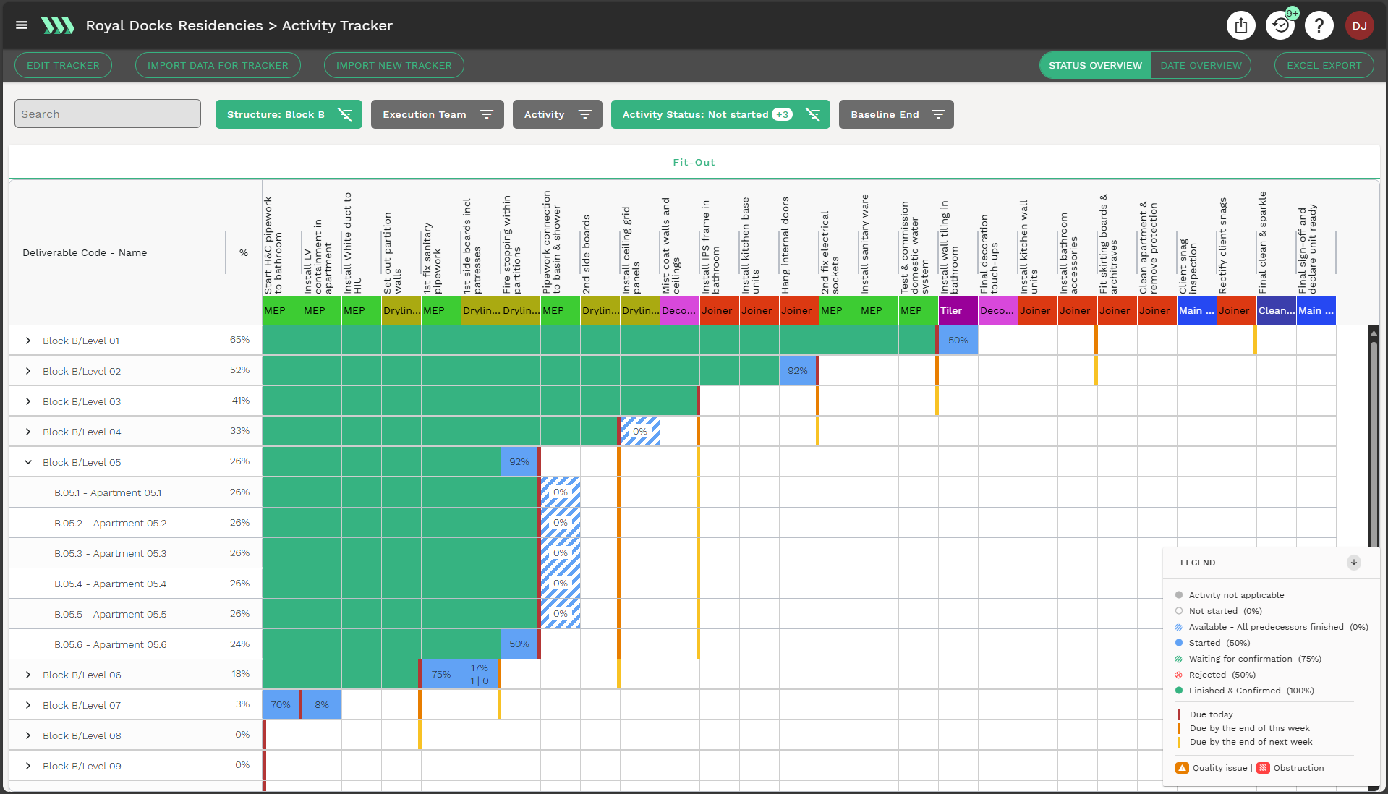This screenshot has height=794, width=1388.
Task: Open the help question mark icon
Action: 1319,26
